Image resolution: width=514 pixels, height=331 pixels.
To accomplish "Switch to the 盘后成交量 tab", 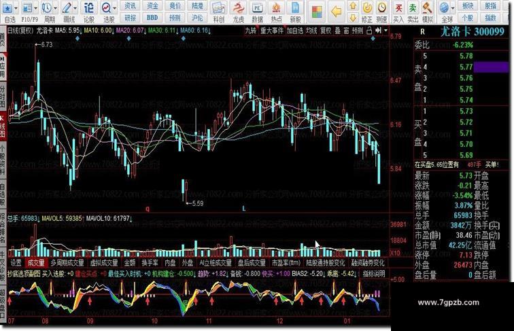I will click(x=252, y=262).
